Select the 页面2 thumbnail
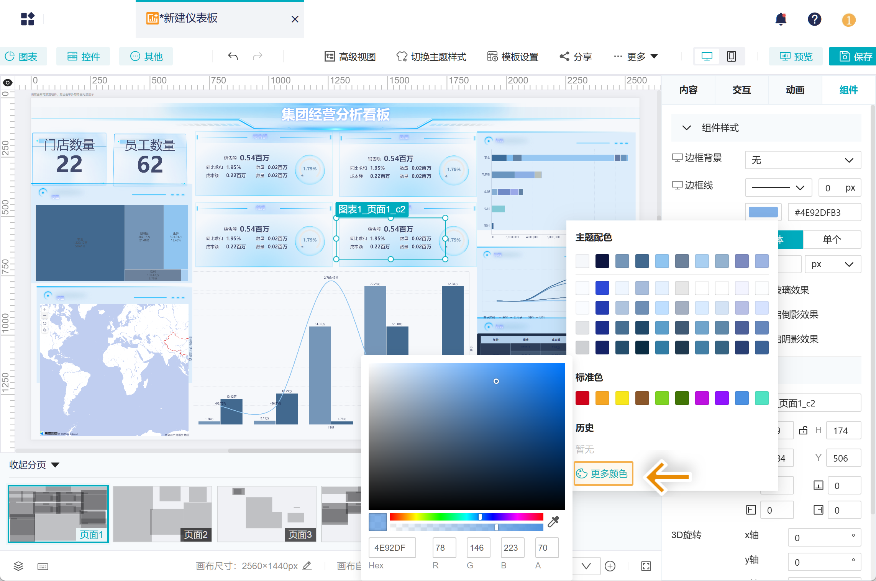 pyautogui.click(x=162, y=514)
